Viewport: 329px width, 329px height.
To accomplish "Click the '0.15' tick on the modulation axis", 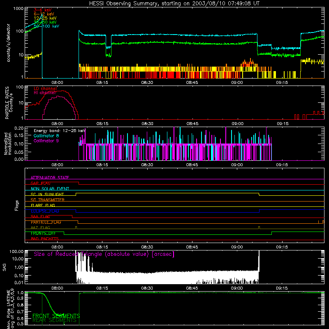I will coord(19,136).
